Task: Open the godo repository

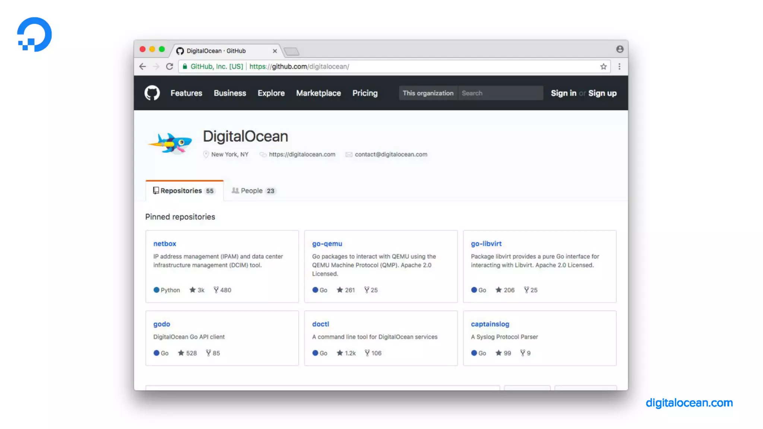Action: tap(162, 324)
